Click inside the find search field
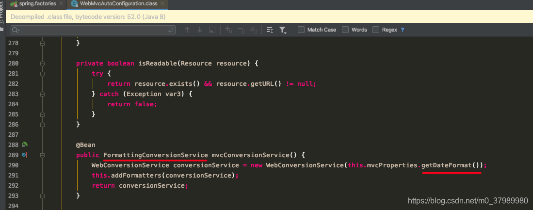The height and width of the screenshot is (210, 533). pos(93,30)
